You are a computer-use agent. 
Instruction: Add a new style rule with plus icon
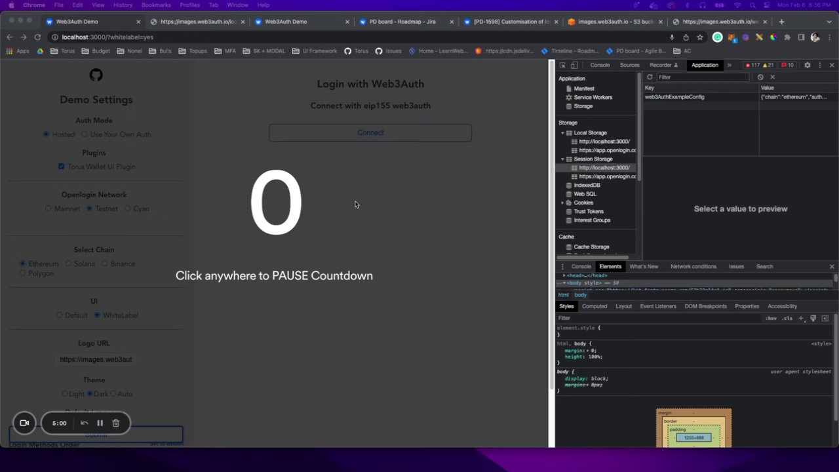click(x=800, y=318)
